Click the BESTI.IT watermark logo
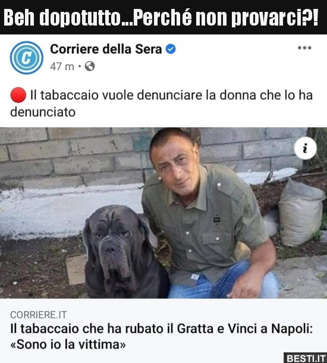Image resolution: width=327 pixels, height=363 pixels. click(x=306, y=358)
